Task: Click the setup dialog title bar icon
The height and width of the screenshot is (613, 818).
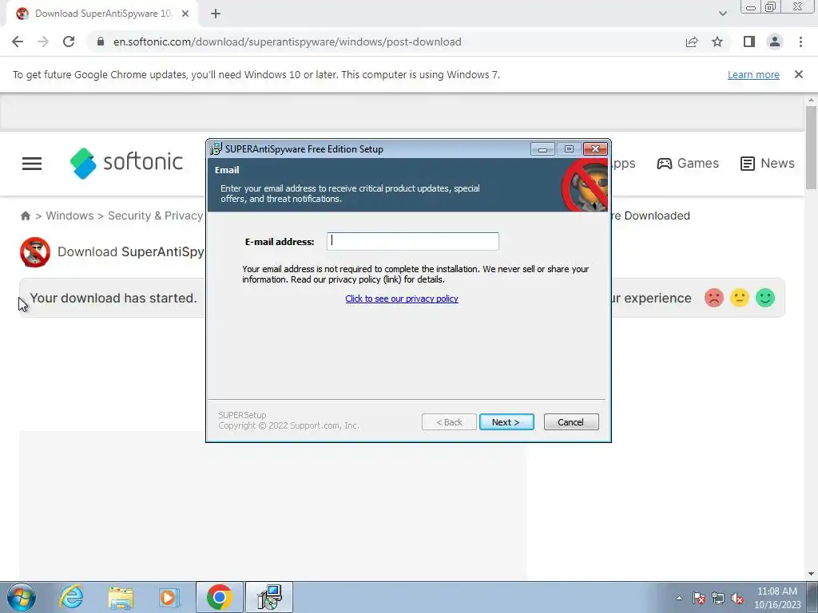Action: coord(216,149)
